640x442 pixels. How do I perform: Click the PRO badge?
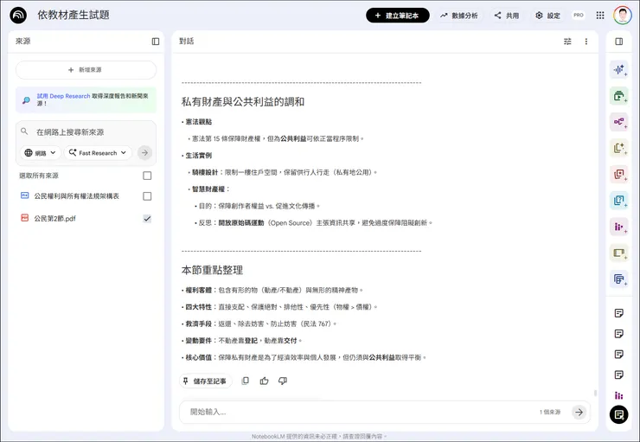pos(579,15)
